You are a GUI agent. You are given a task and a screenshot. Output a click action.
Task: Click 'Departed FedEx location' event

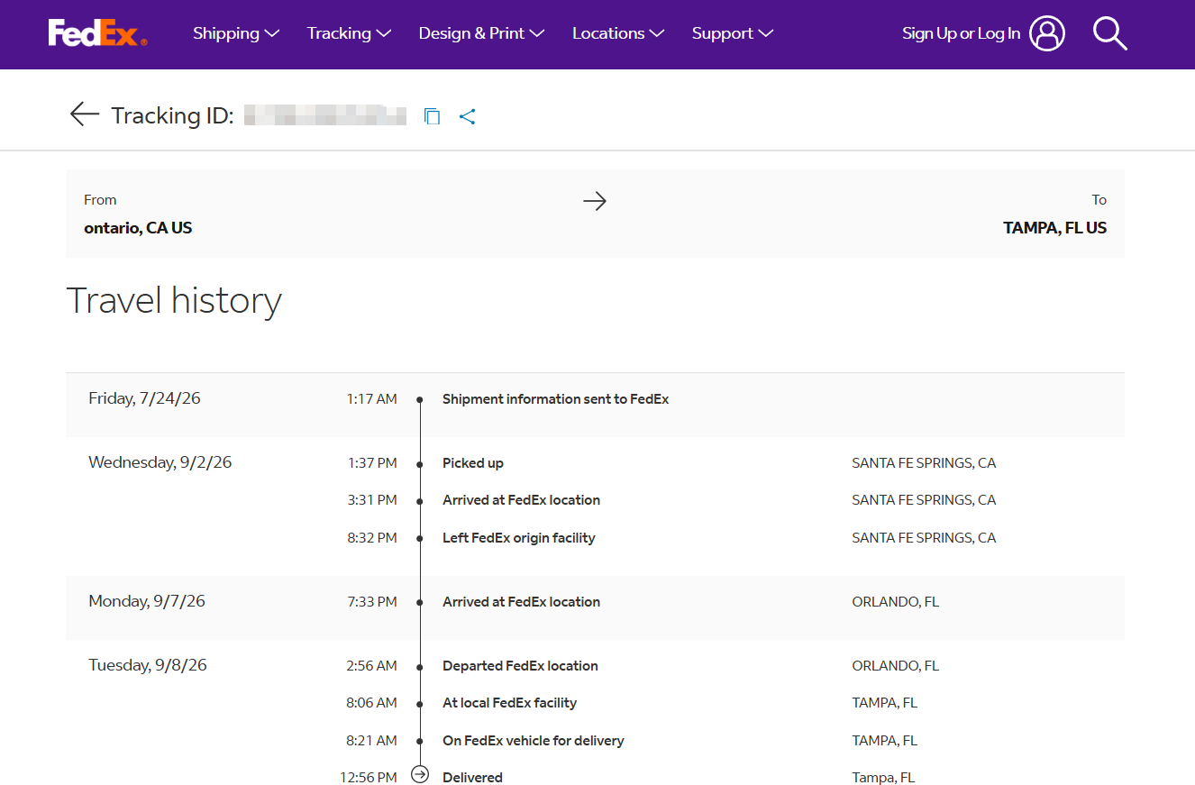click(x=520, y=666)
